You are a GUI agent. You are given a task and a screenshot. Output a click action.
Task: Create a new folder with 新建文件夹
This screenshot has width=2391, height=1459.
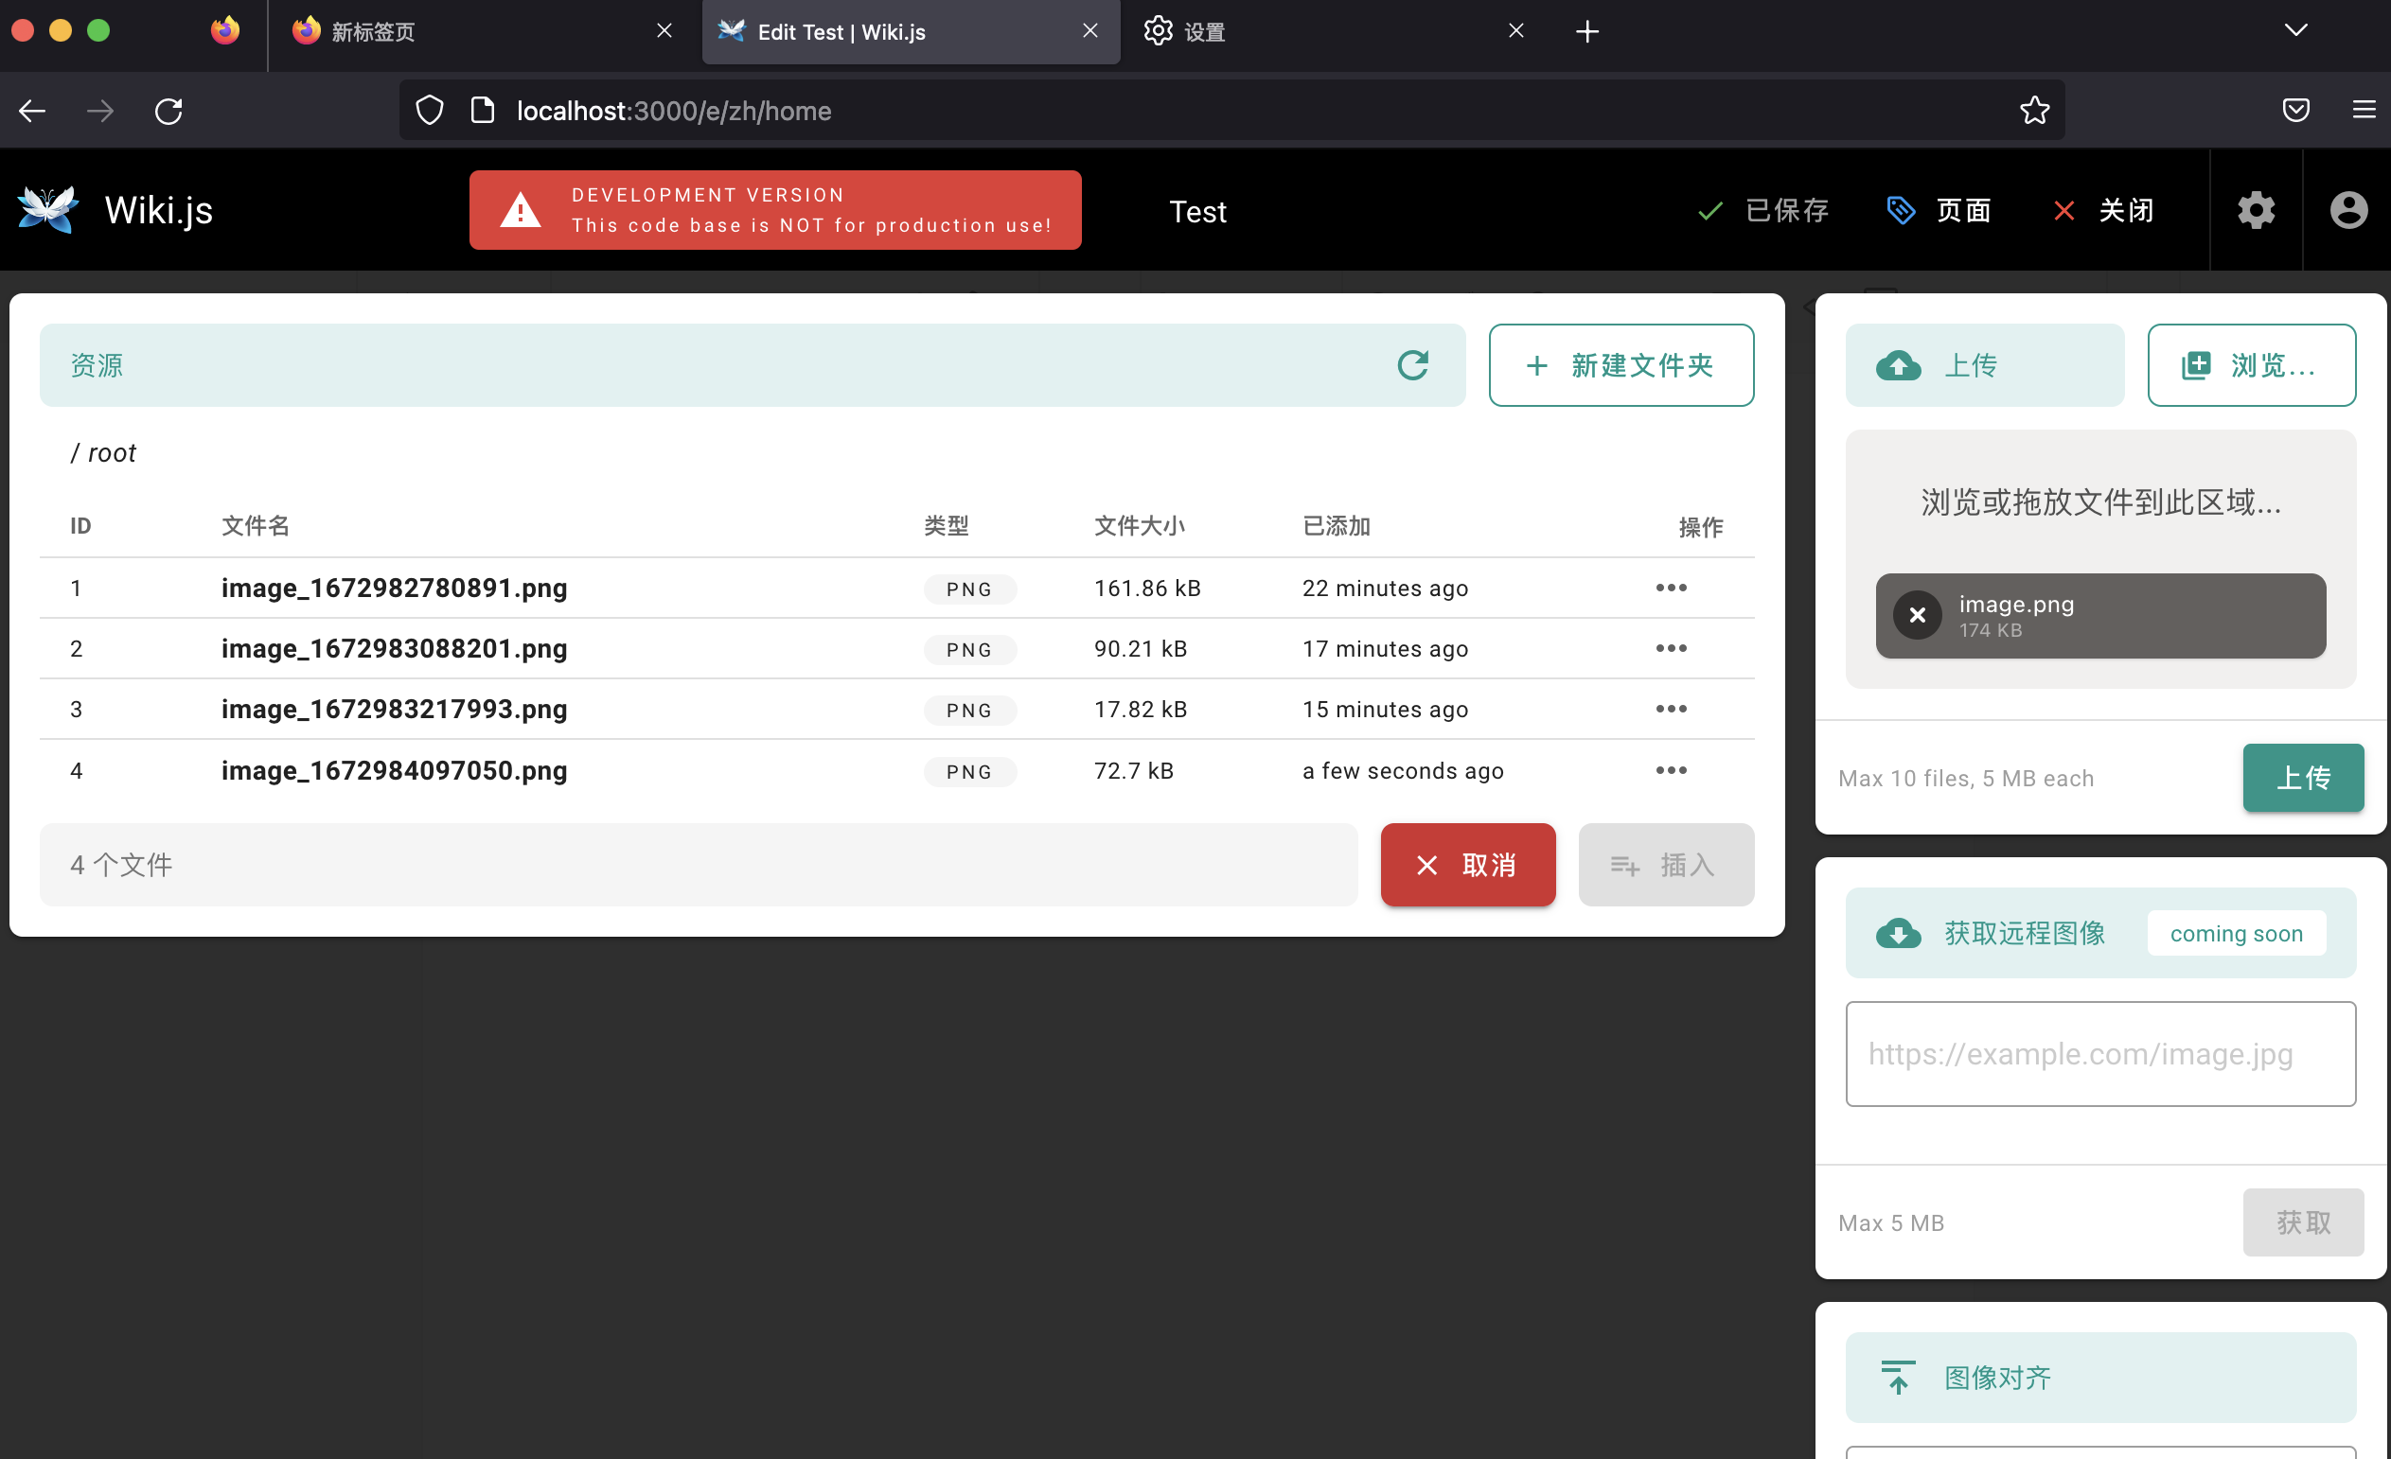(x=1621, y=365)
